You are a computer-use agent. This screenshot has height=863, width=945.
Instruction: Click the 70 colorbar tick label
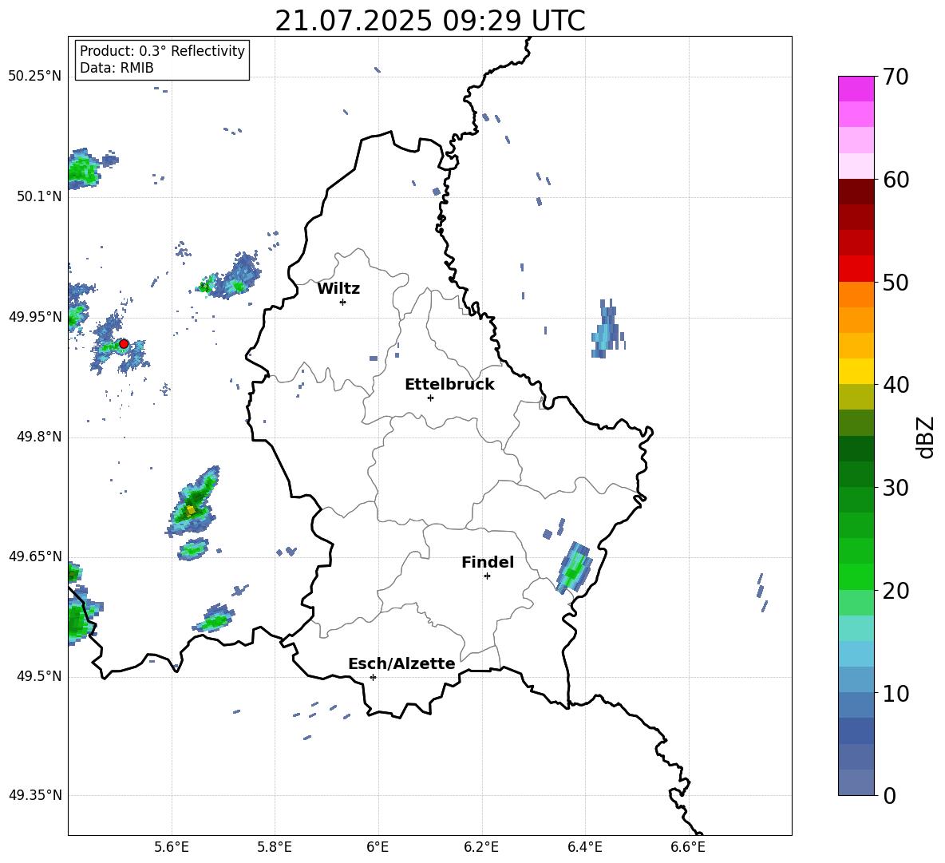tap(896, 77)
